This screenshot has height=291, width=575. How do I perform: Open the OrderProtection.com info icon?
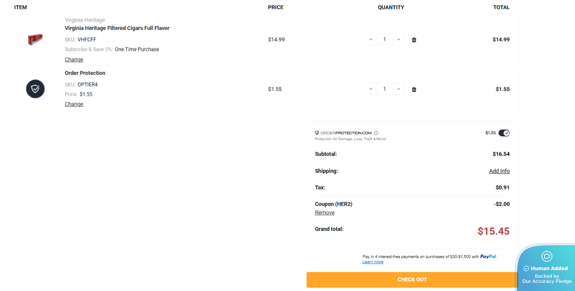tap(376, 133)
